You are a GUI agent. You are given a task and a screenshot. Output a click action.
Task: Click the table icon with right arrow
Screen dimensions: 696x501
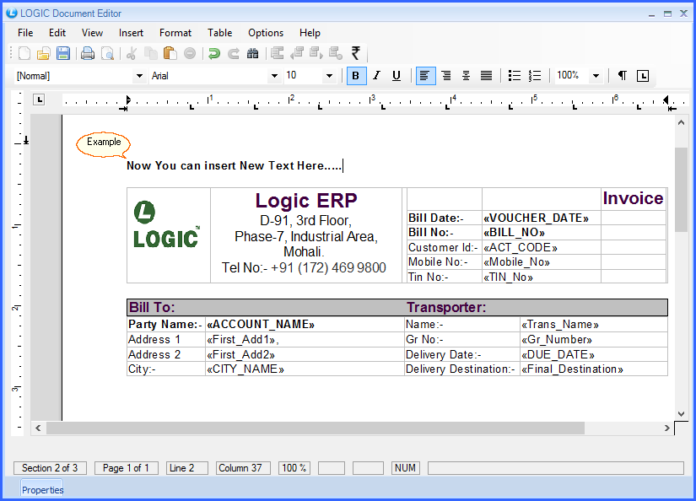(316, 53)
